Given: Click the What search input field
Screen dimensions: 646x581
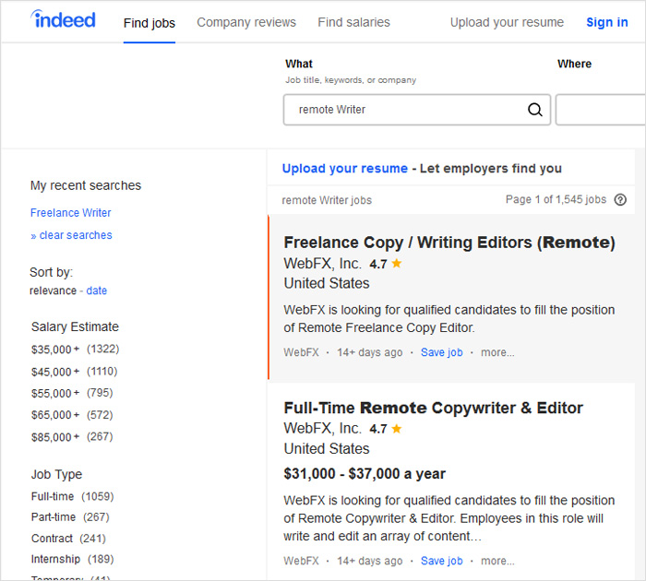Looking at the screenshot, I should point(406,110).
